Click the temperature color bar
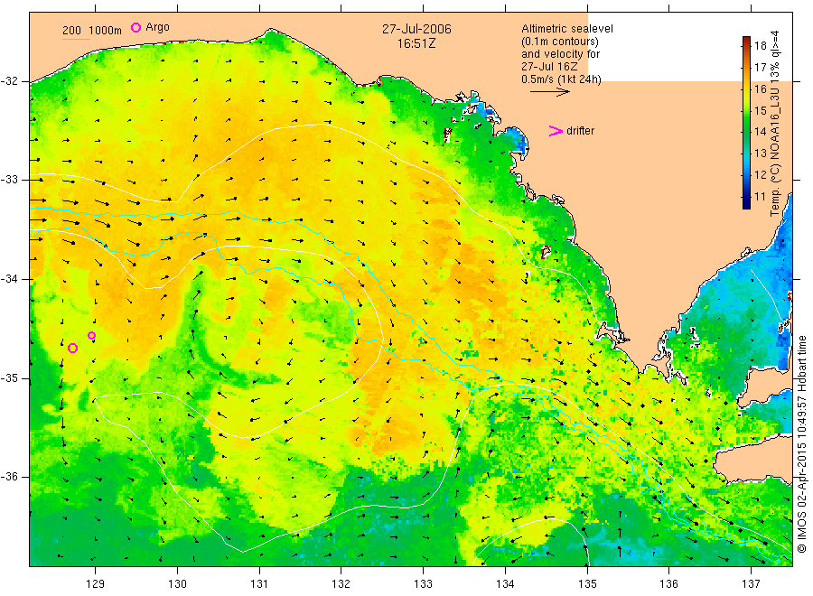 [746, 123]
